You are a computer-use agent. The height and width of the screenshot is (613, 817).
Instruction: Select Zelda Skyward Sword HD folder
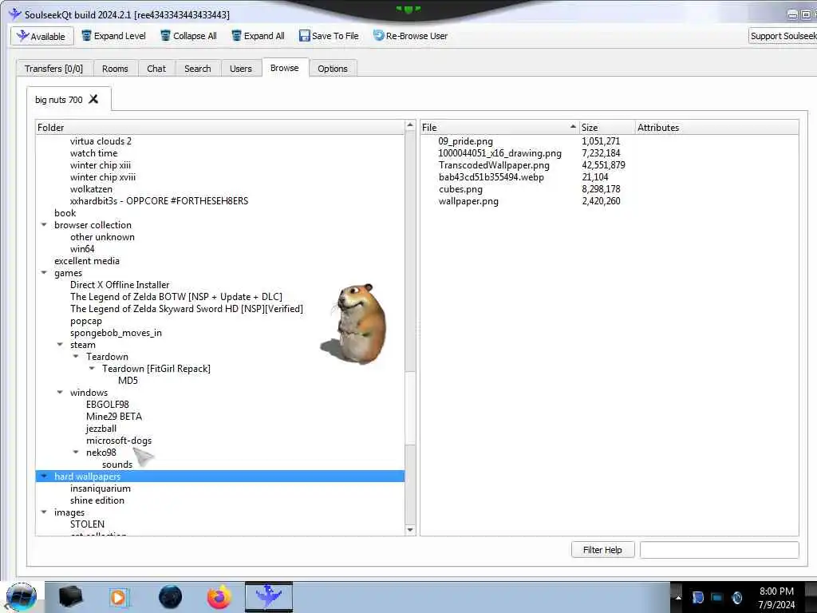tap(187, 309)
